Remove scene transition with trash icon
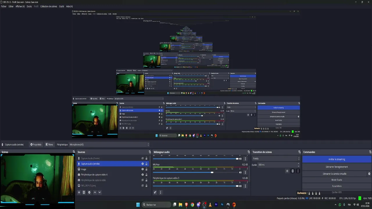This screenshot has width=372, height=209. 293,171
